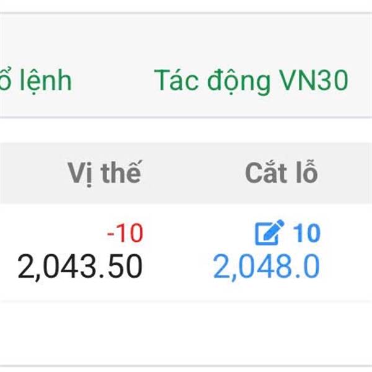This screenshot has height=372, width=372.
Task: Click the top border line above the tab bar
Action: tap(186, 13)
